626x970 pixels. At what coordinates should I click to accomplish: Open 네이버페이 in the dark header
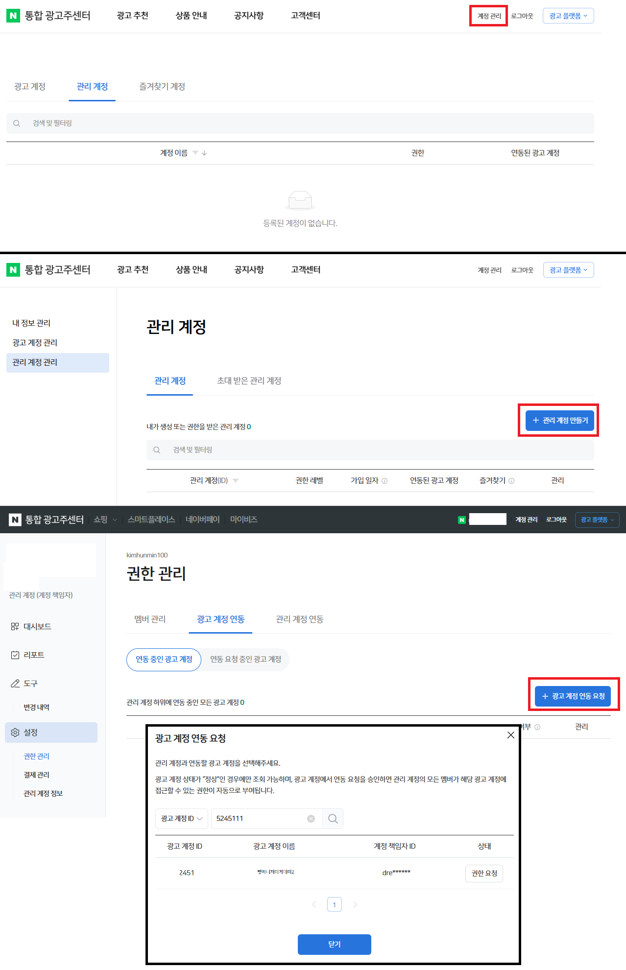pyautogui.click(x=203, y=520)
